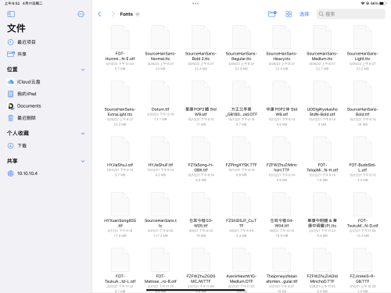Open file FZYaSong-H-GBK.ttf

click(201, 159)
